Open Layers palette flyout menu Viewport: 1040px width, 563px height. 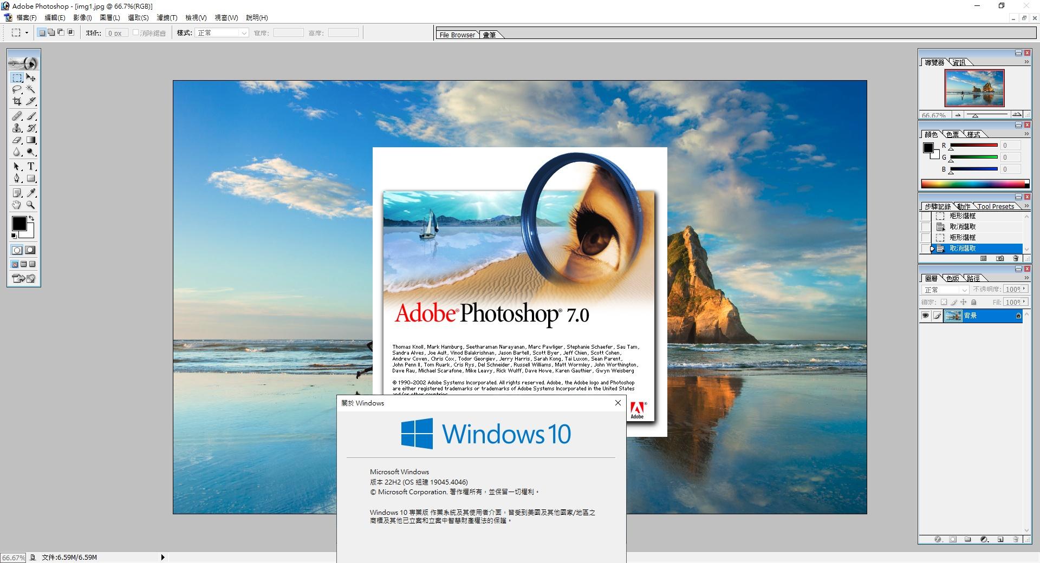pos(1026,278)
